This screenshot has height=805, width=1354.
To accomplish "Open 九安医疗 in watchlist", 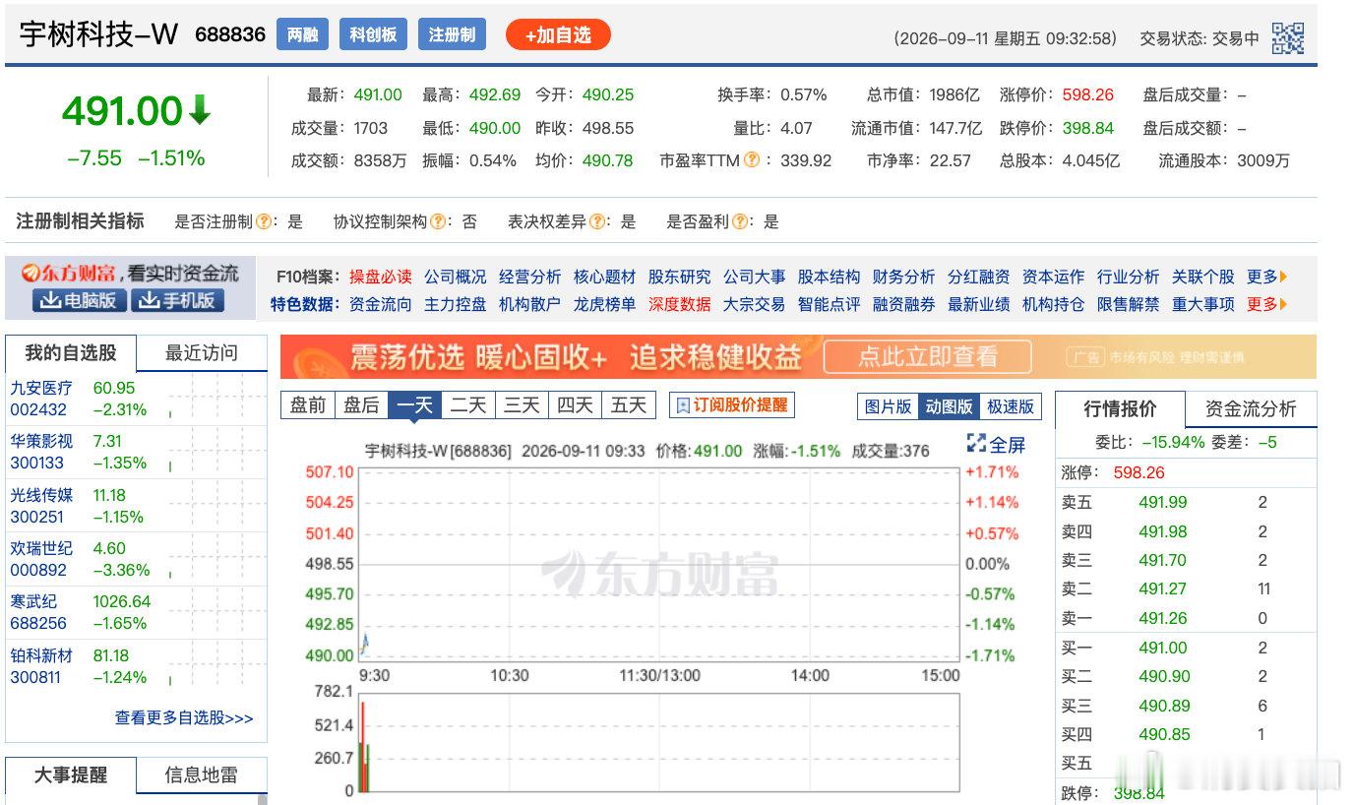I will (41, 388).
